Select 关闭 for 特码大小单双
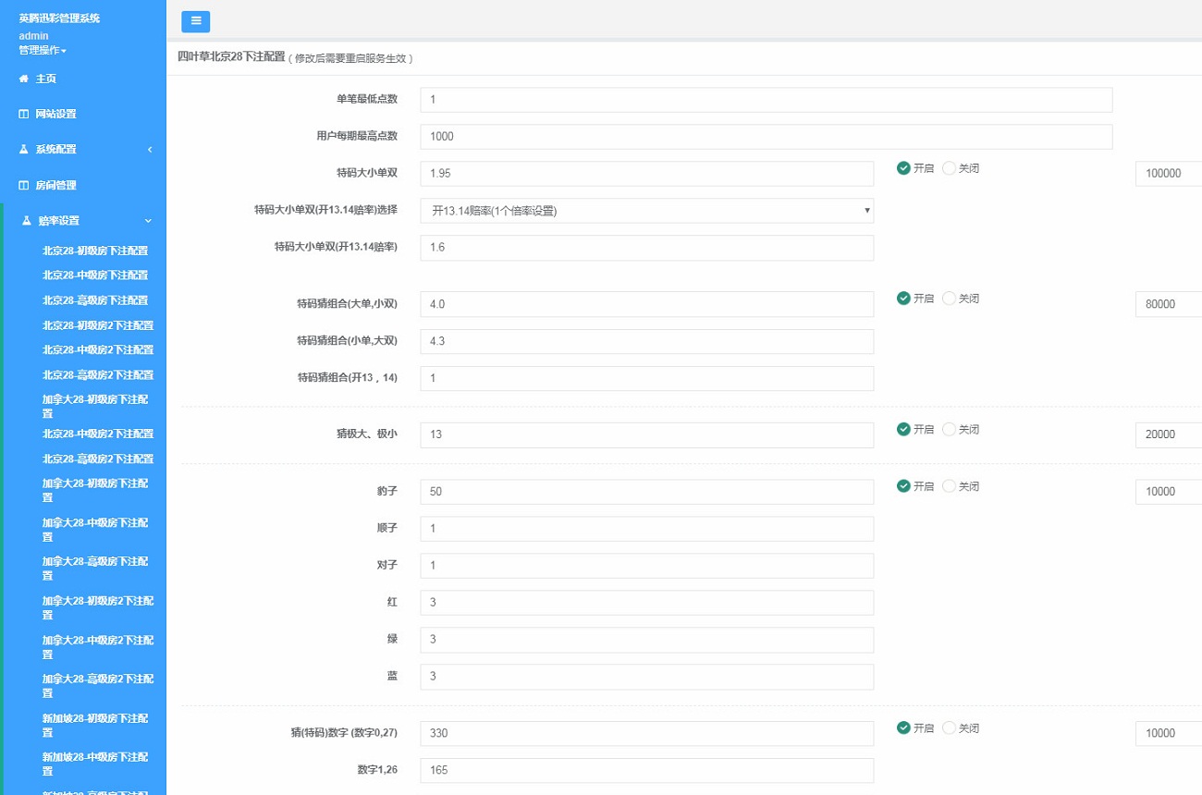 950,167
